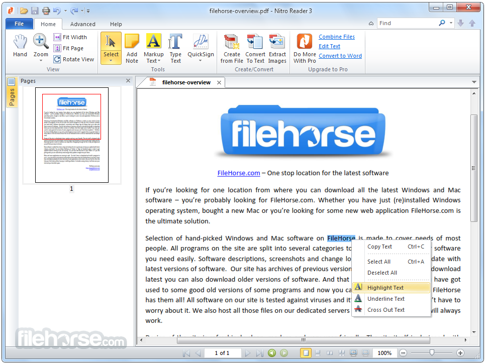
Task: Click the Redo arrow icon
Action: [74, 11]
